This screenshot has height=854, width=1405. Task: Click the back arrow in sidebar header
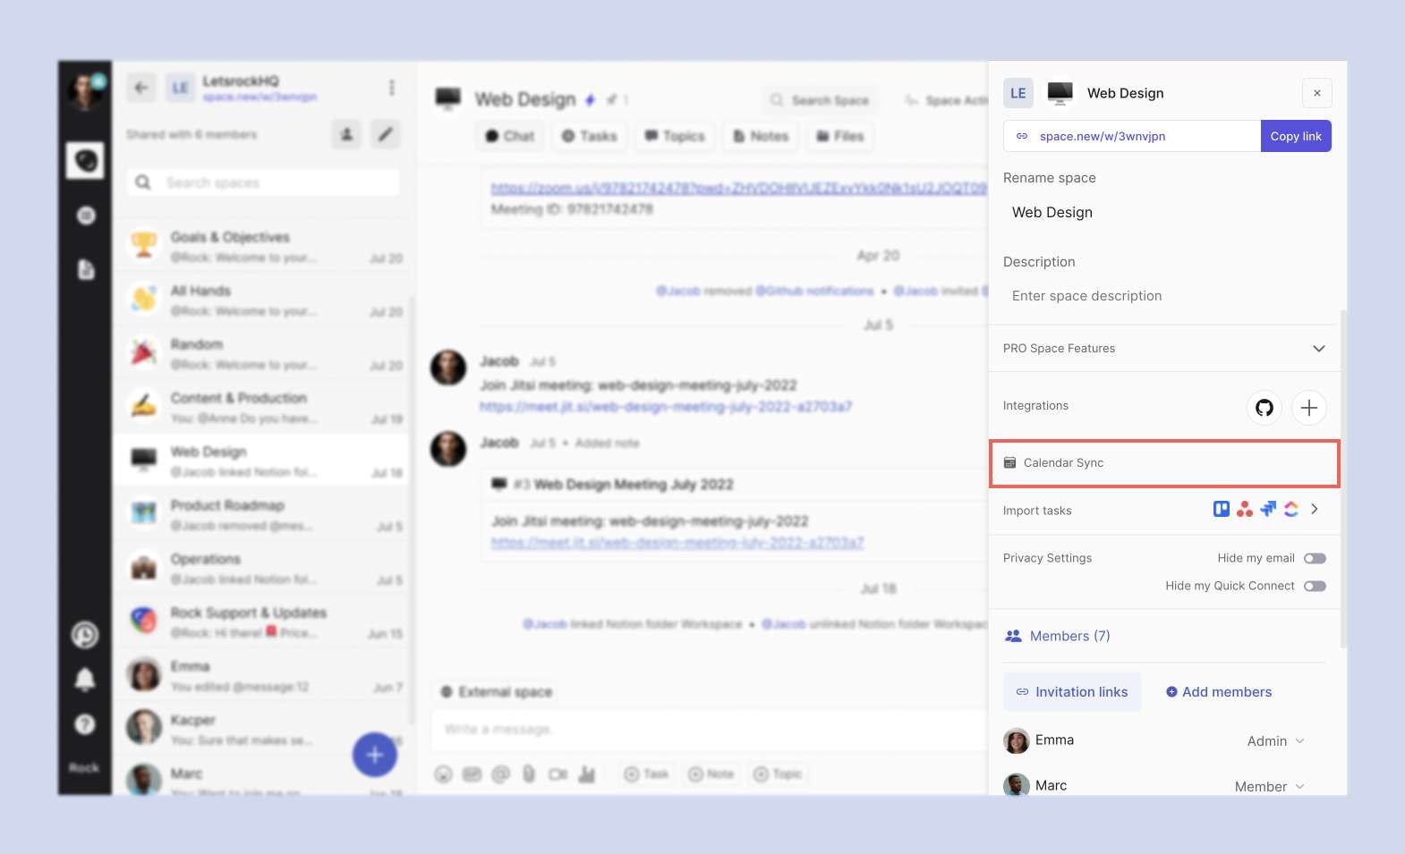140,88
